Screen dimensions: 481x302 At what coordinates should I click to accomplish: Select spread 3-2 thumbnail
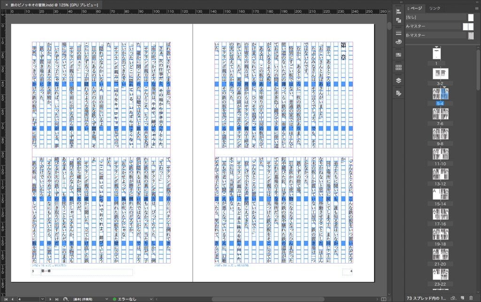tap(440, 74)
